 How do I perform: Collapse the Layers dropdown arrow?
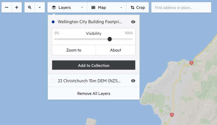[x=82, y=8]
